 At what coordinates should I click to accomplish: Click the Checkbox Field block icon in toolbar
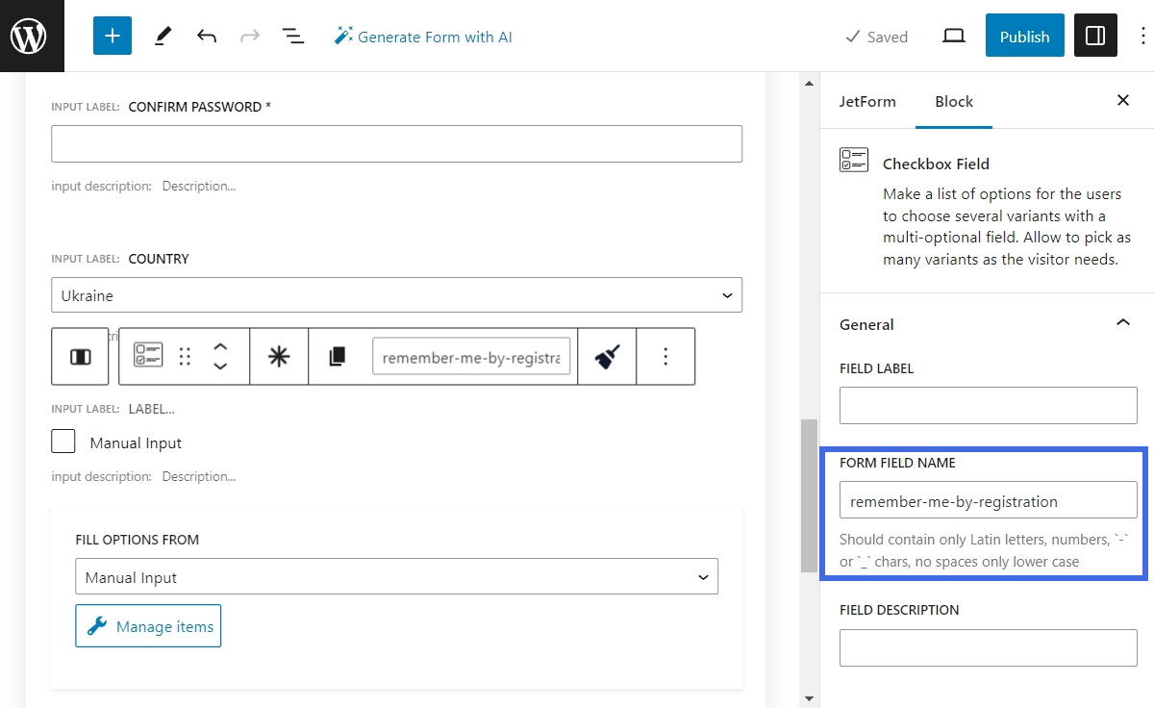point(146,356)
